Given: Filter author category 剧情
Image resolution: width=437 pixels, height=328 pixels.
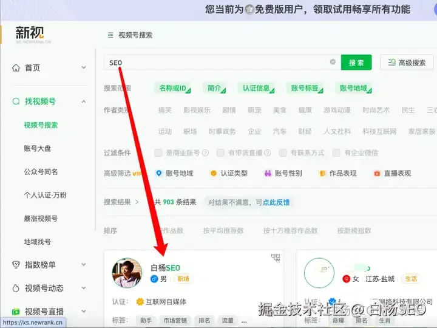Looking at the screenshot, I should pos(229,110).
